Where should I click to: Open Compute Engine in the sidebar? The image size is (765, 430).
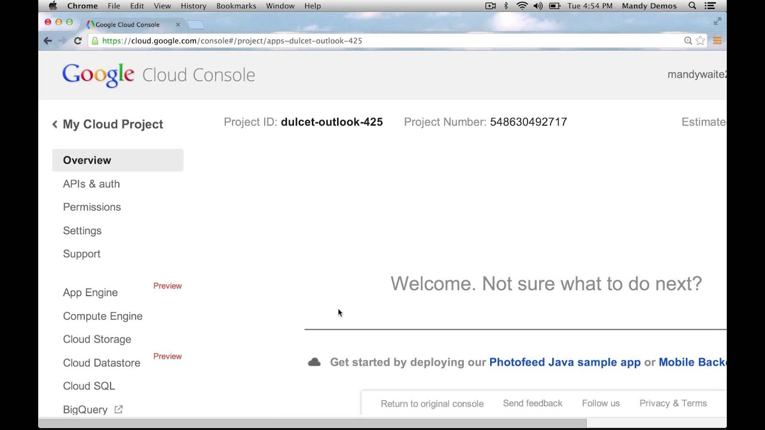point(103,316)
